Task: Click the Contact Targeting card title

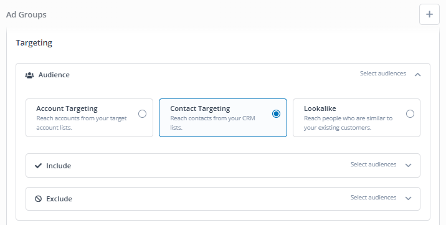Action: pos(200,108)
